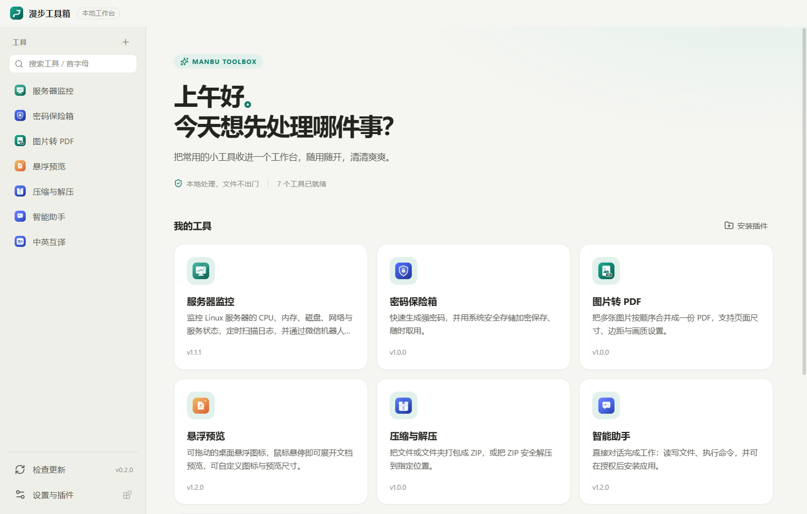Click the search magnifier icon in sidebar
The image size is (807, 514).
coord(19,64)
